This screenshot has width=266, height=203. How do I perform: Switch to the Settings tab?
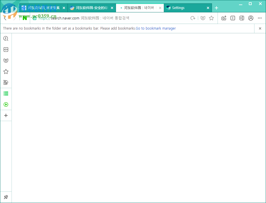click(188, 8)
